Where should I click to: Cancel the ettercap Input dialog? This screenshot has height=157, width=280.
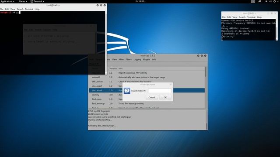coord(152,97)
